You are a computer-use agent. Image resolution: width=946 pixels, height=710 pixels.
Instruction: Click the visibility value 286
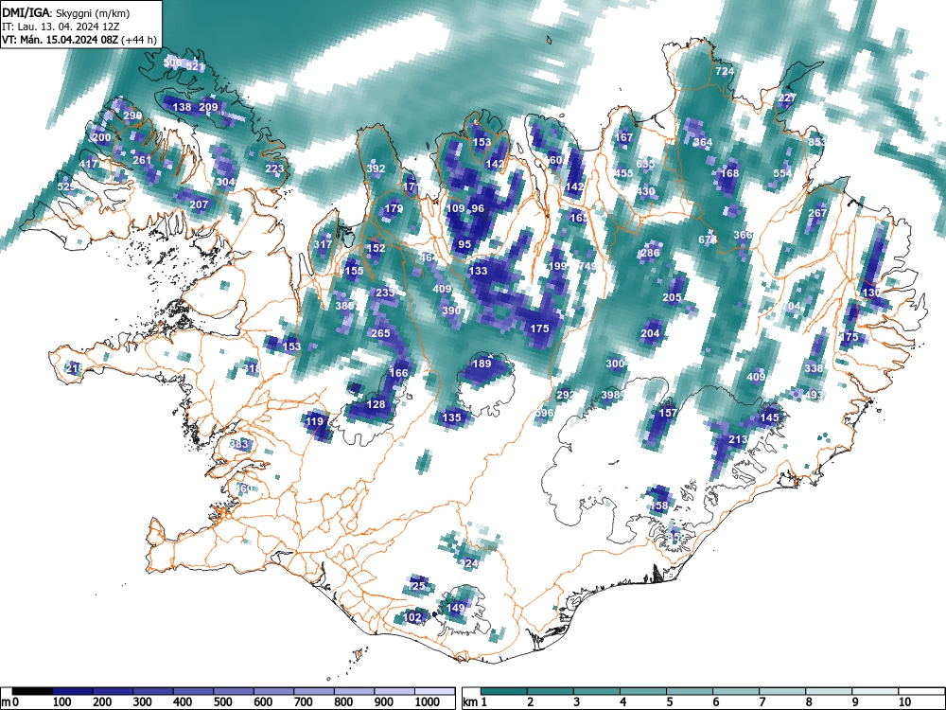(x=650, y=253)
